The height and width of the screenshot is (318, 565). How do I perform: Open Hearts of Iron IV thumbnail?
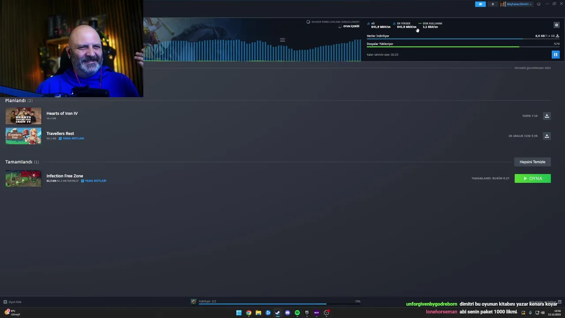[x=23, y=116]
